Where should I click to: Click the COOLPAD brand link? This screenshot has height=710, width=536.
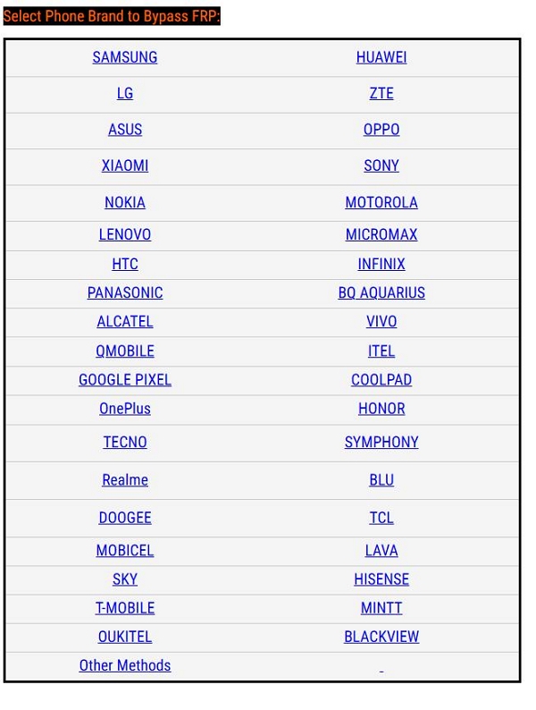381,379
